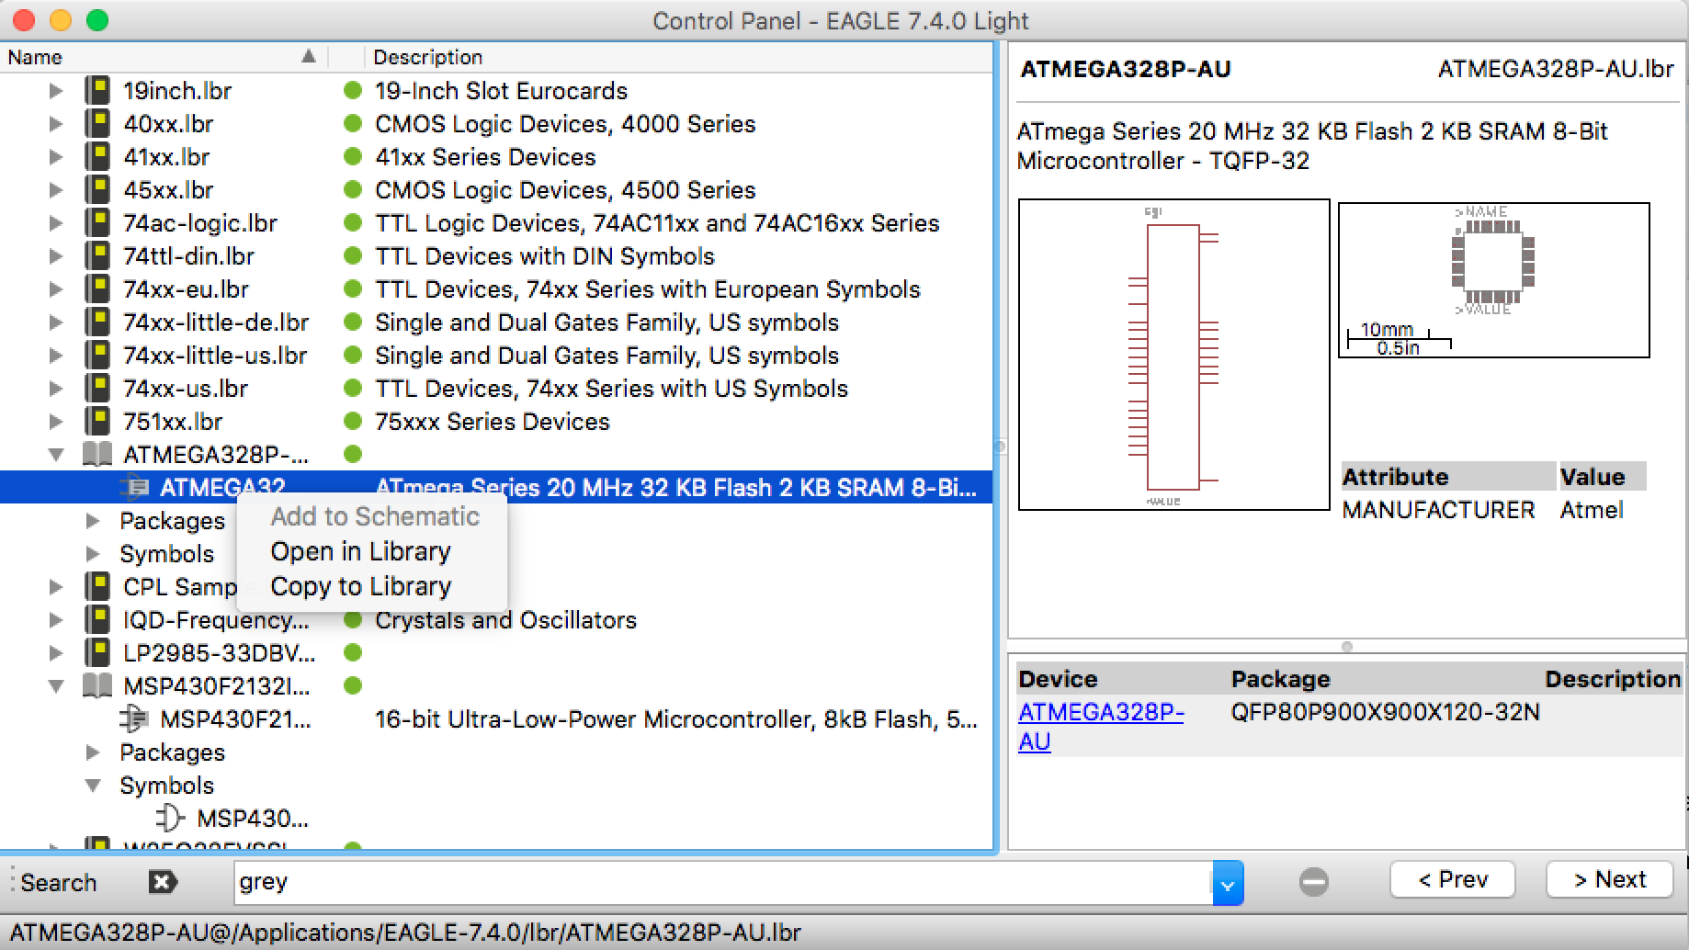Click the Next search button
Image resolution: width=1689 pixels, height=950 pixels.
tap(1609, 880)
